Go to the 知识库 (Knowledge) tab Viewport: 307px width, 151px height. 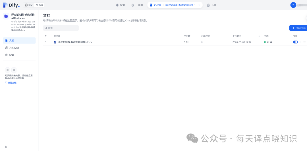pos(155,5)
